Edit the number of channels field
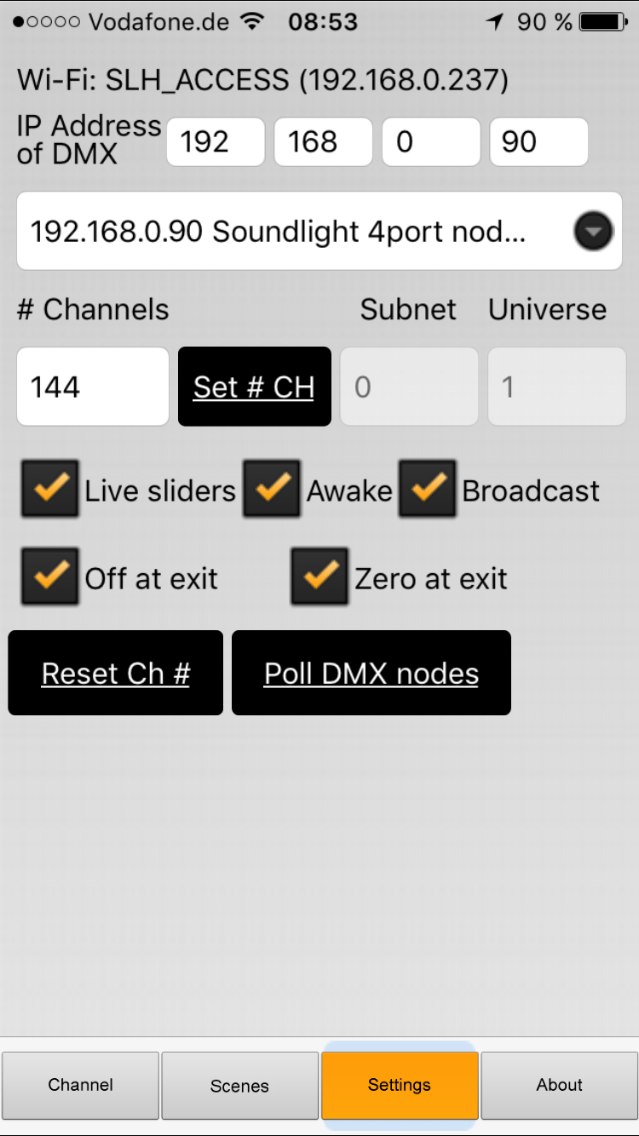 [92, 387]
